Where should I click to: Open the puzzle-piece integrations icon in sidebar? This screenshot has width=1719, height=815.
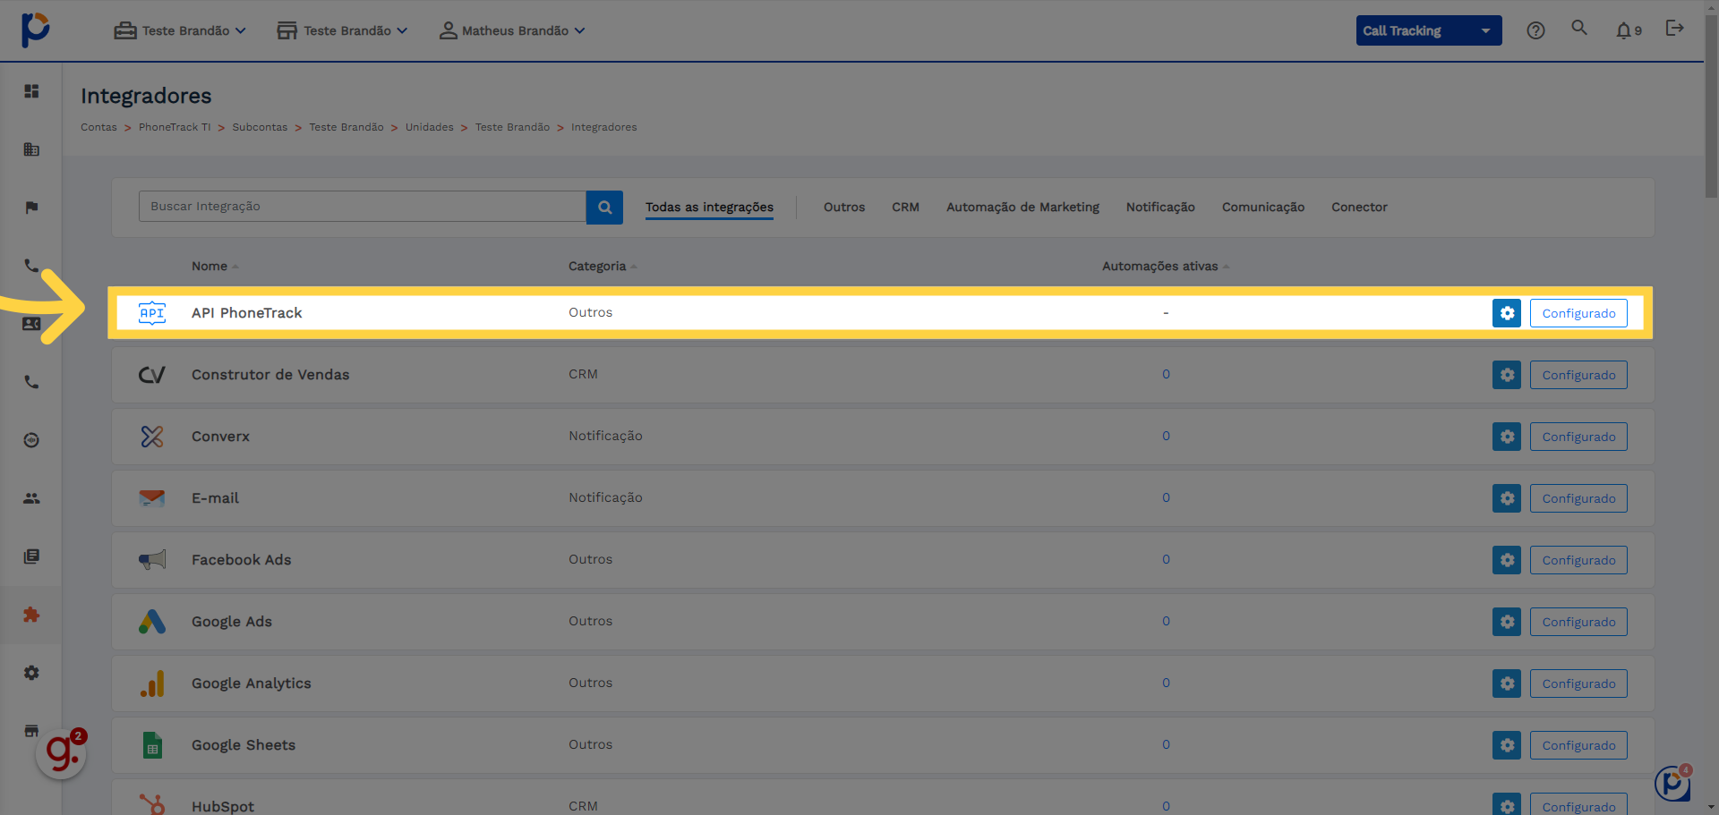pos(31,615)
